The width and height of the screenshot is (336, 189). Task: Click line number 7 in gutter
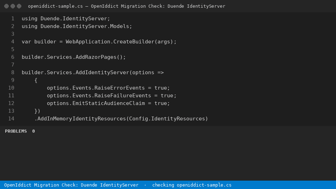pos(13,65)
